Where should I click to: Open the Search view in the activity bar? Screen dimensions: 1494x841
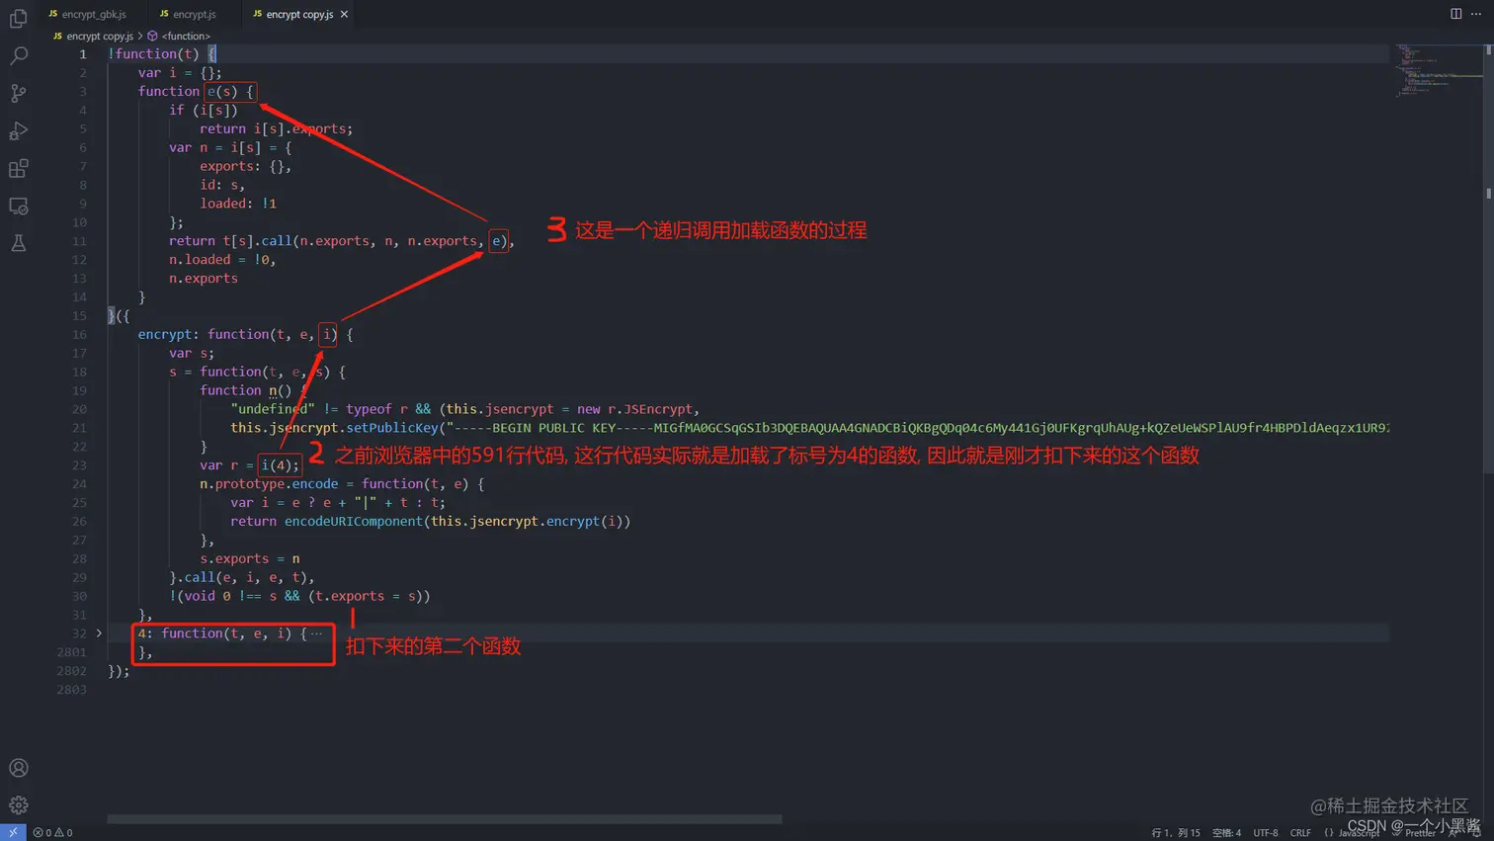click(18, 56)
